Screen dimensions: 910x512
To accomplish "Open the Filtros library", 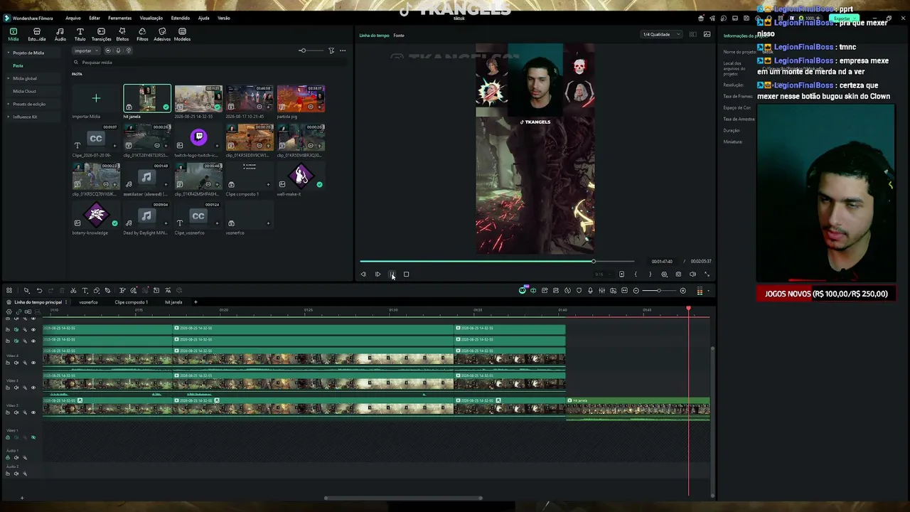I will point(142,34).
